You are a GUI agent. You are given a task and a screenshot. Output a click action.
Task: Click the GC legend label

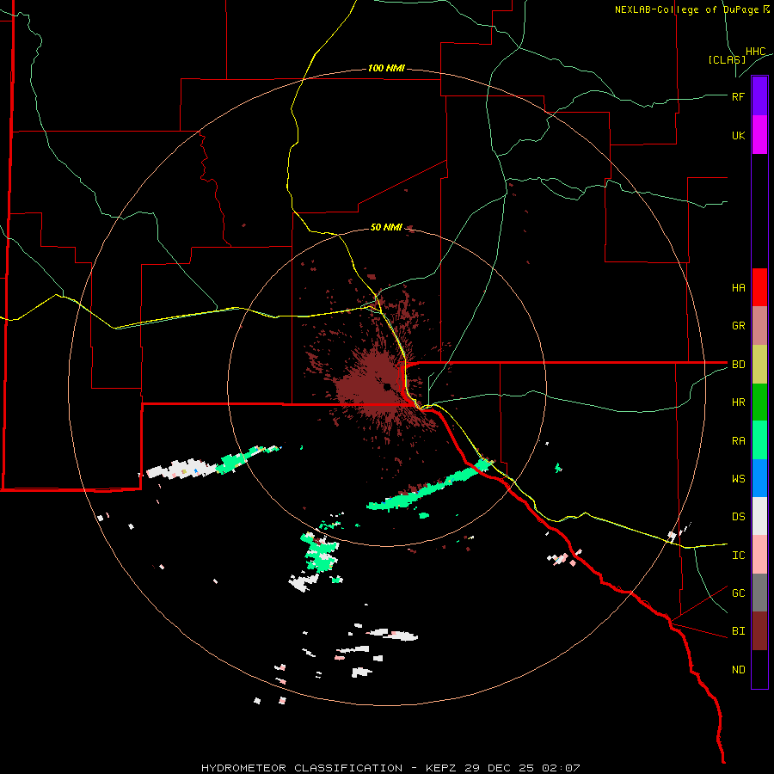pyautogui.click(x=738, y=593)
